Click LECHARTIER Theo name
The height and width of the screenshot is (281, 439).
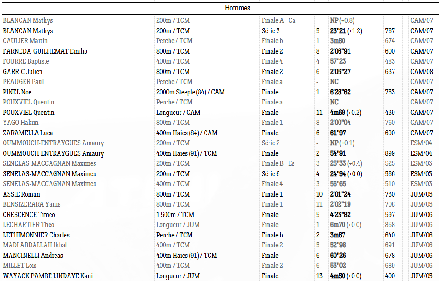29,225
